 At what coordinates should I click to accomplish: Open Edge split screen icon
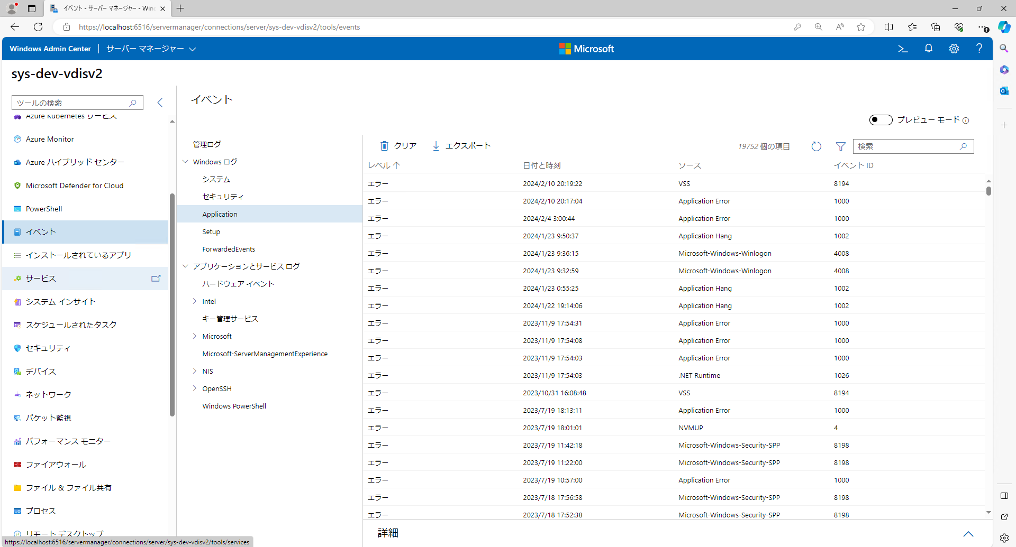[888, 27]
